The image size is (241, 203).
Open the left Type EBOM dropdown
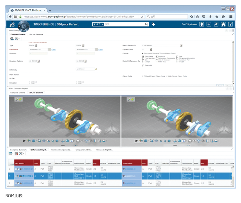[36, 45]
